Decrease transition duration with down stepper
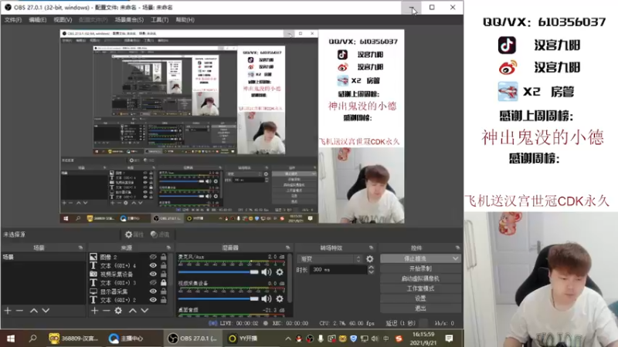 [371, 272]
